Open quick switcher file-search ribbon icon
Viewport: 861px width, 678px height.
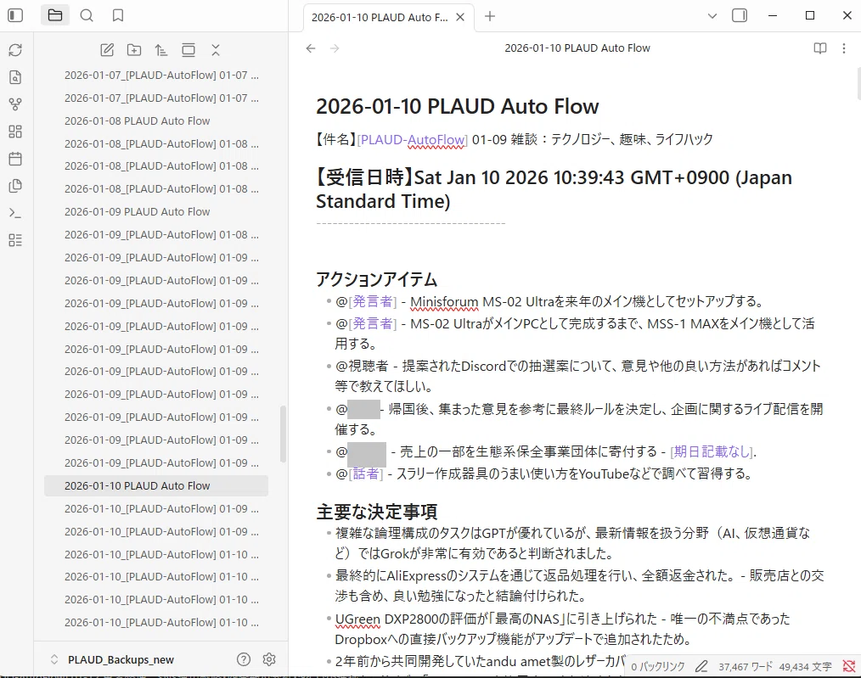point(15,77)
